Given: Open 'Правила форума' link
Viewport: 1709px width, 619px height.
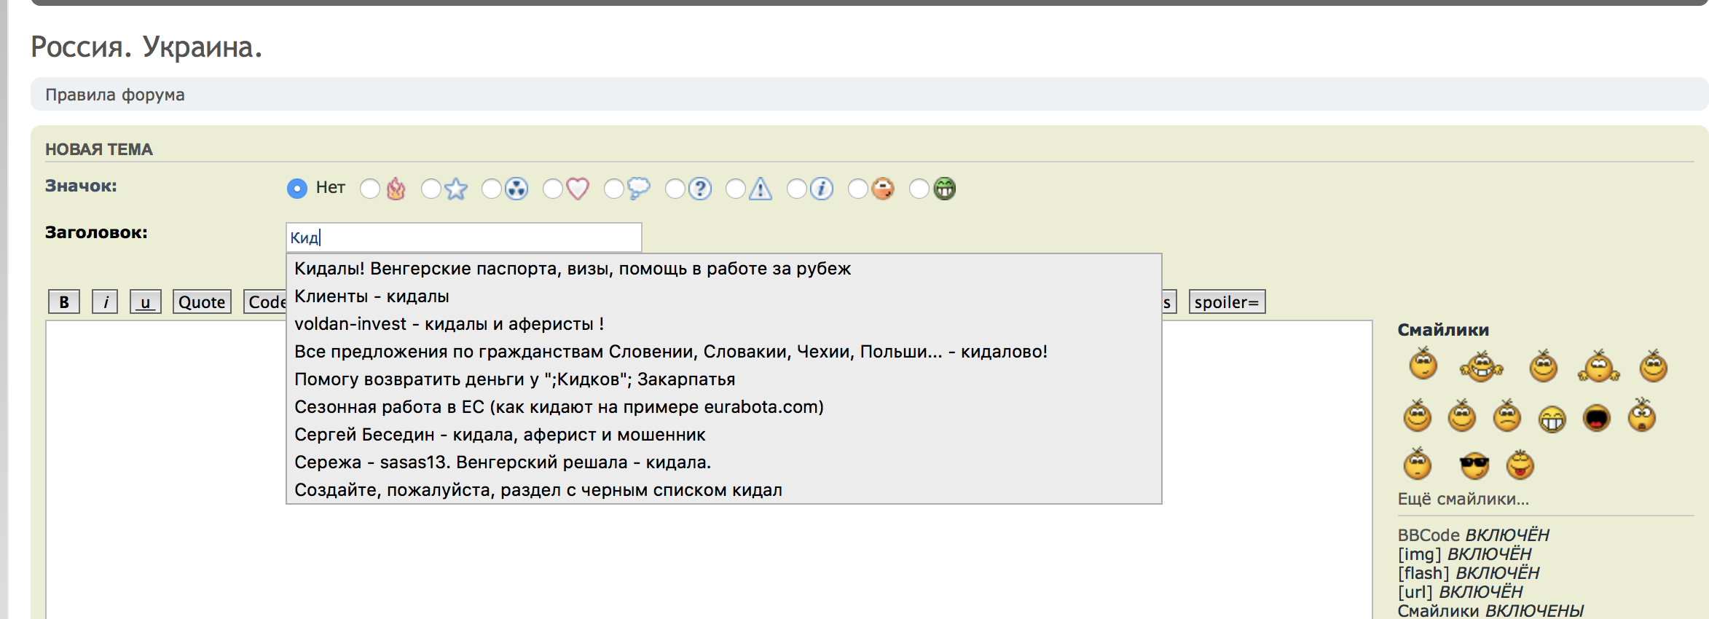Looking at the screenshot, I should pyautogui.click(x=115, y=95).
